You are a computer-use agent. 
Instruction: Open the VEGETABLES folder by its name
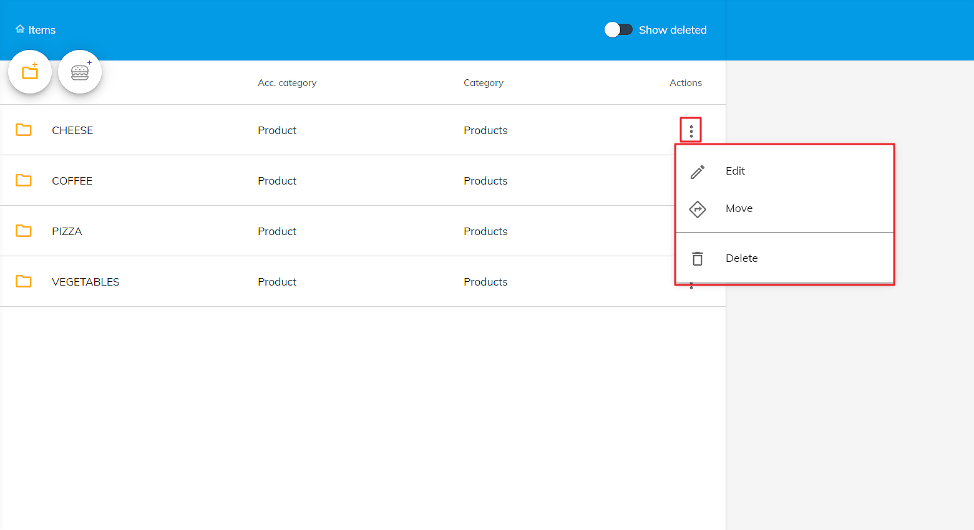(x=85, y=282)
